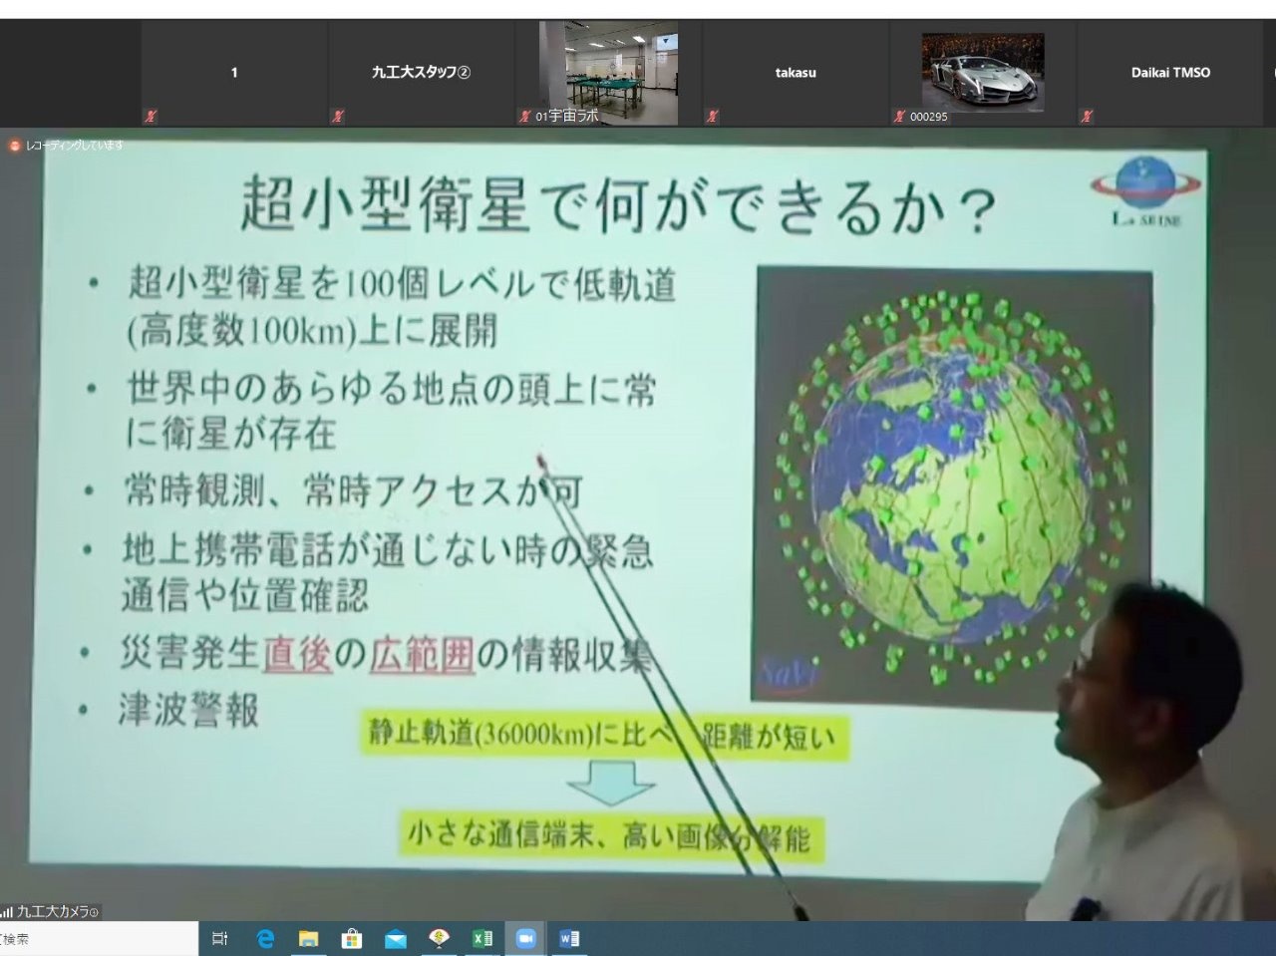Click muted mic icon on 000295 tile
Image resolution: width=1276 pixels, height=956 pixels.
coord(900,117)
